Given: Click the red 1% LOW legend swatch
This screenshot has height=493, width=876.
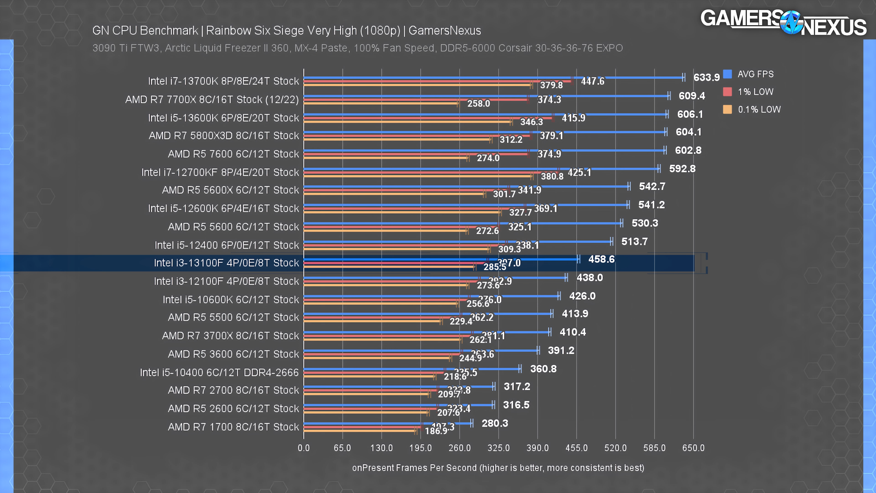Looking at the screenshot, I should tap(727, 92).
